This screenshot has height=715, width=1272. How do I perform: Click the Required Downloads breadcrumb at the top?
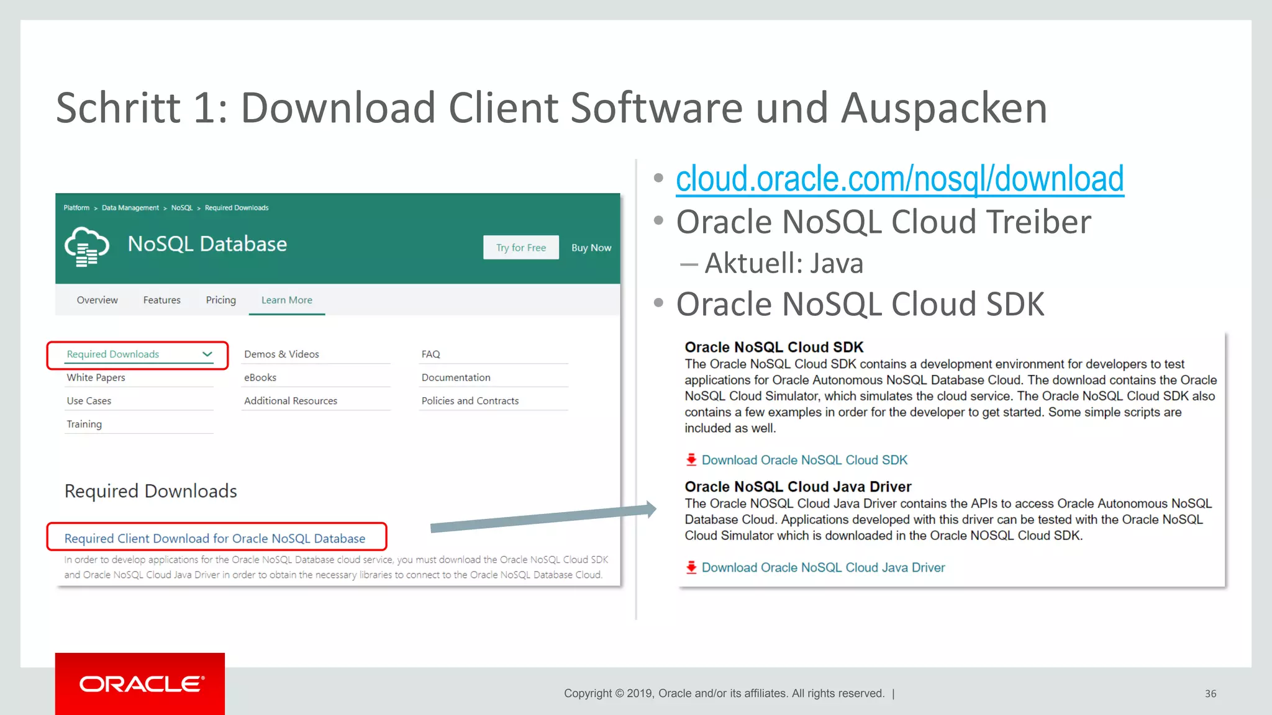tap(237, 208)
